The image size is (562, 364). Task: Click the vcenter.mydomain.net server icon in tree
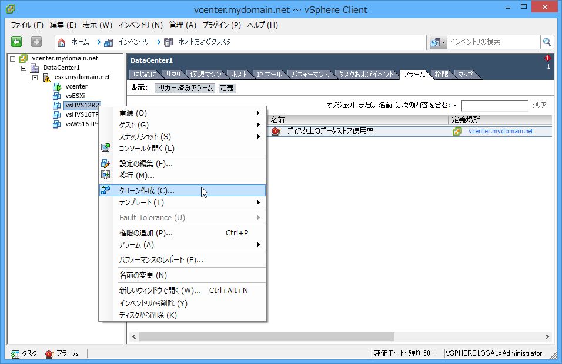pos(24,58)
